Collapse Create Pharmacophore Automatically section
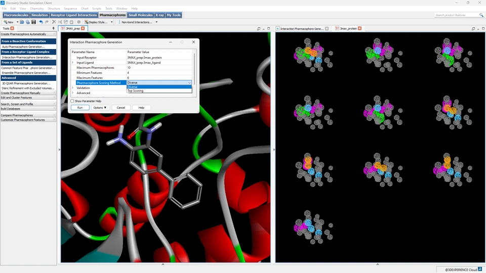Viewport: 486px width, 273px height. pos(28,34)
